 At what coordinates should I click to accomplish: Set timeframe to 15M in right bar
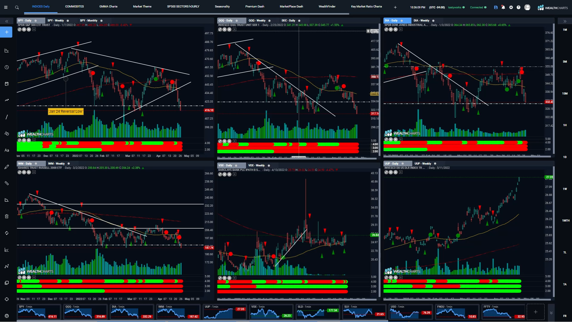pyautogui.click(x=565, y=94)
